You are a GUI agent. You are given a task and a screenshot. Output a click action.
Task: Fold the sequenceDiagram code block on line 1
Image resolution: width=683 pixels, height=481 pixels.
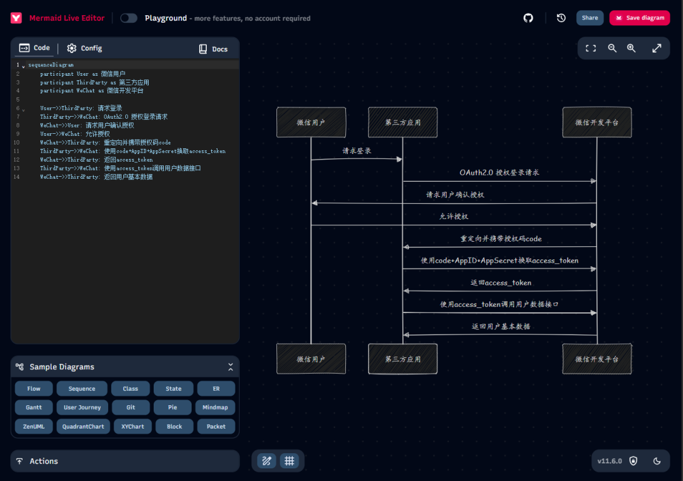pyautogui.click(x=23, y=66)
